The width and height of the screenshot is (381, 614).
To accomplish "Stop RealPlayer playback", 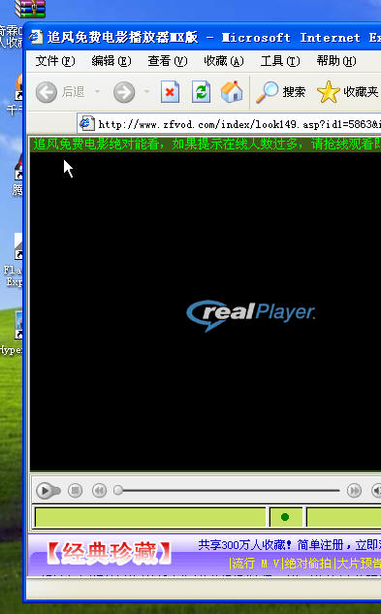I will point(76,490).
